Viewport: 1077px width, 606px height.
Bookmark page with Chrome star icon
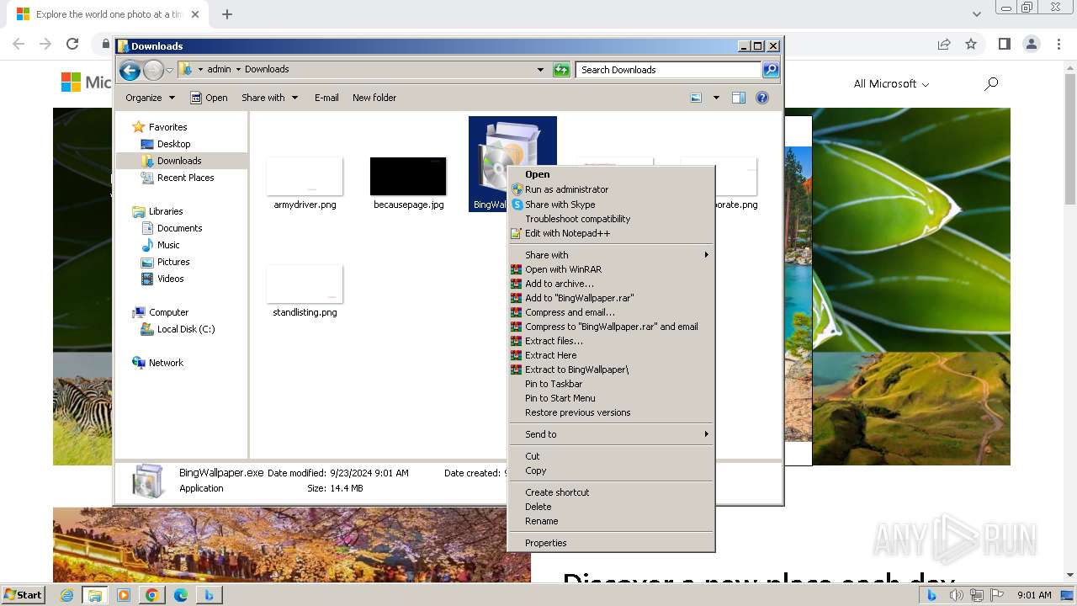[971, 44]
